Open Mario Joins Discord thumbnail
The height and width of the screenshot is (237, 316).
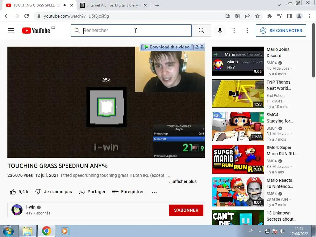point(238,61)
